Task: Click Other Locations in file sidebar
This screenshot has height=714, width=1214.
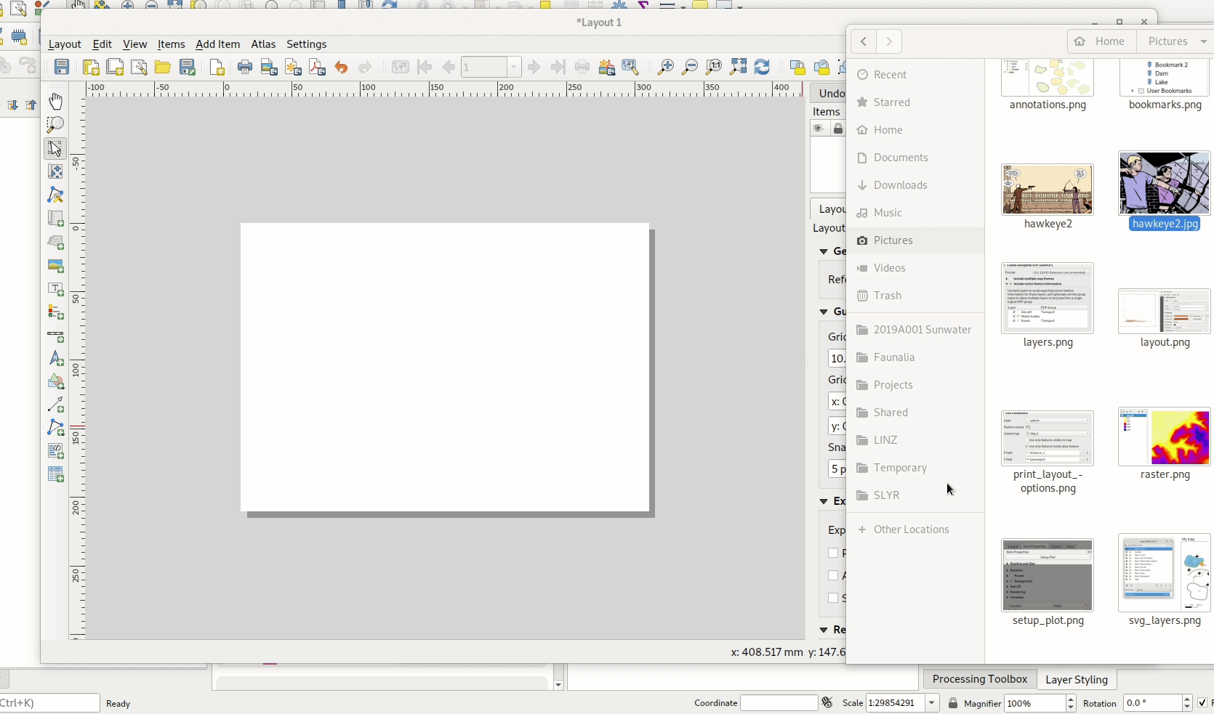Action: point(911,530)
